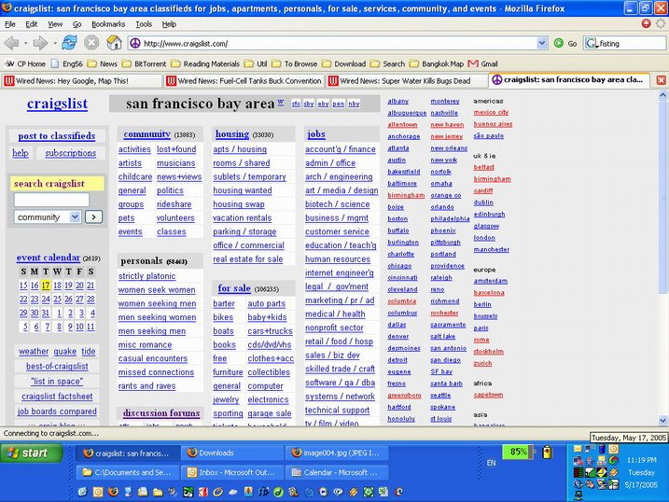Click the Stop loading icon

(x=91, y=43)
